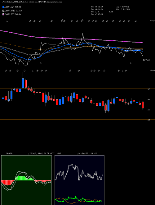Select the 'Pre V: 0.229 M' volume text
This screenshot has height=205, width=155.
point(123,9)
